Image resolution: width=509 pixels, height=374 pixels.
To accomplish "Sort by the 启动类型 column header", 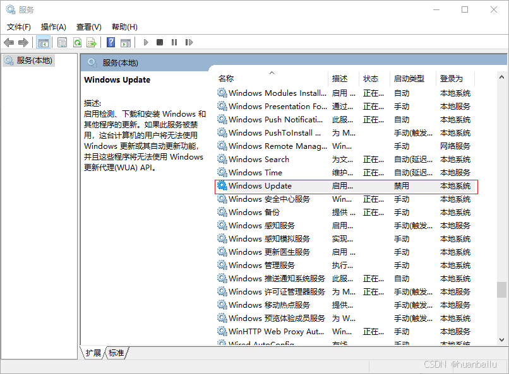I will click(x=412, y=78).
